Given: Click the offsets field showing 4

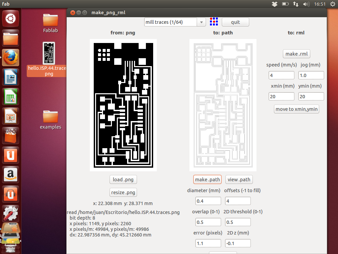Looking at the screenshot, I should point(238,201).
